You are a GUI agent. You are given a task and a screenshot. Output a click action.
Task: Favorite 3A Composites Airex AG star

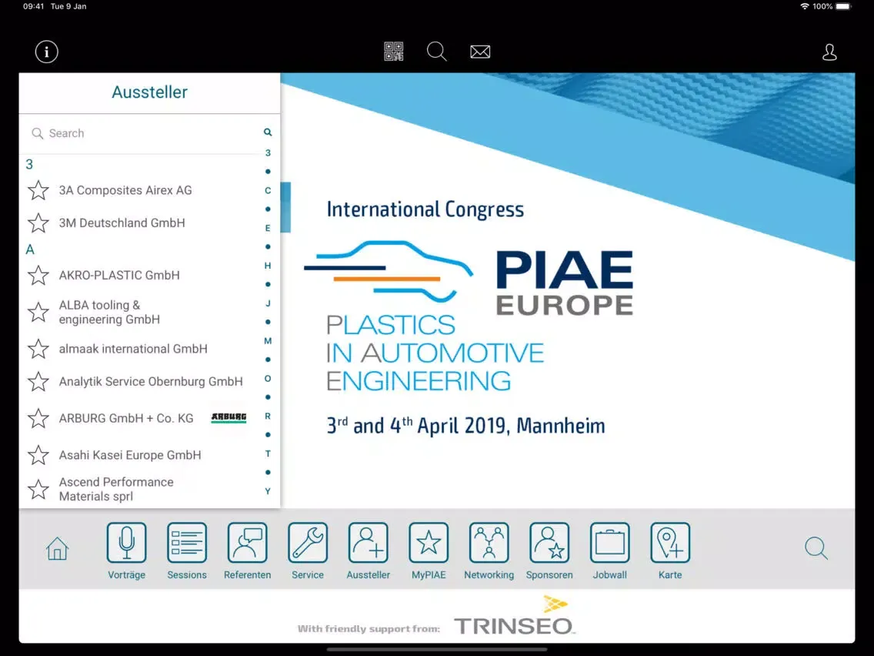click(x=38, y=190)
